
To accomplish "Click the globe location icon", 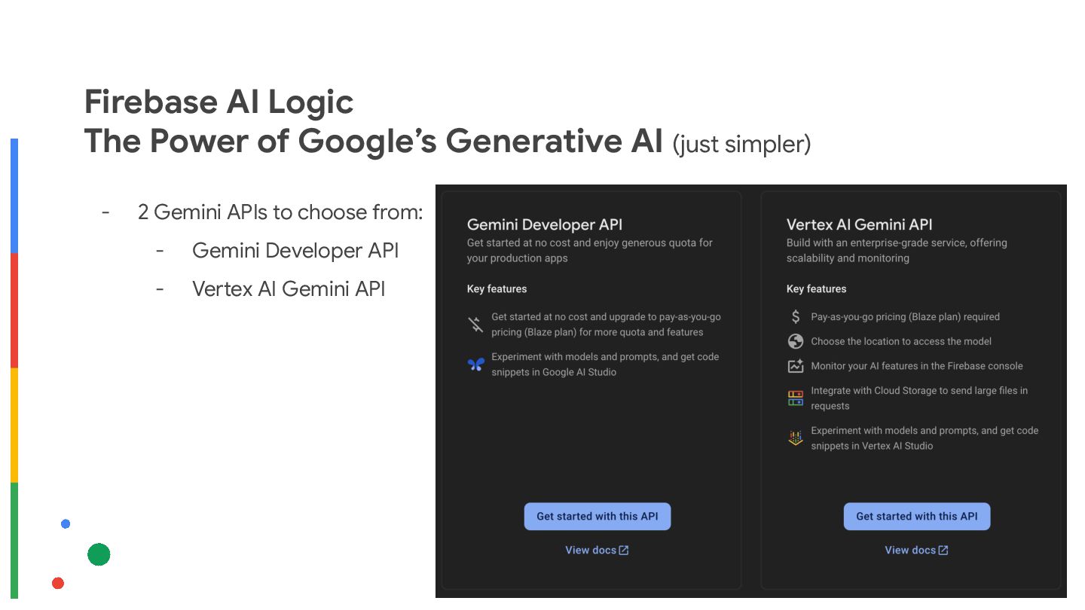I will [796, 341].
